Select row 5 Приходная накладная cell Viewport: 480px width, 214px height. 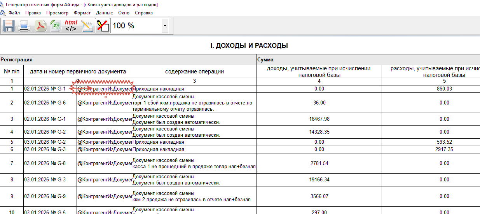pyautogui.click(x=194, y=142)
